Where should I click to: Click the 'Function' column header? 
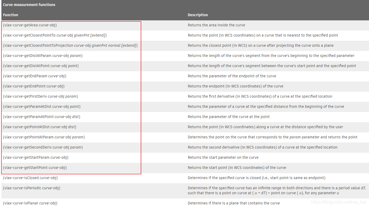click(11, 15)
